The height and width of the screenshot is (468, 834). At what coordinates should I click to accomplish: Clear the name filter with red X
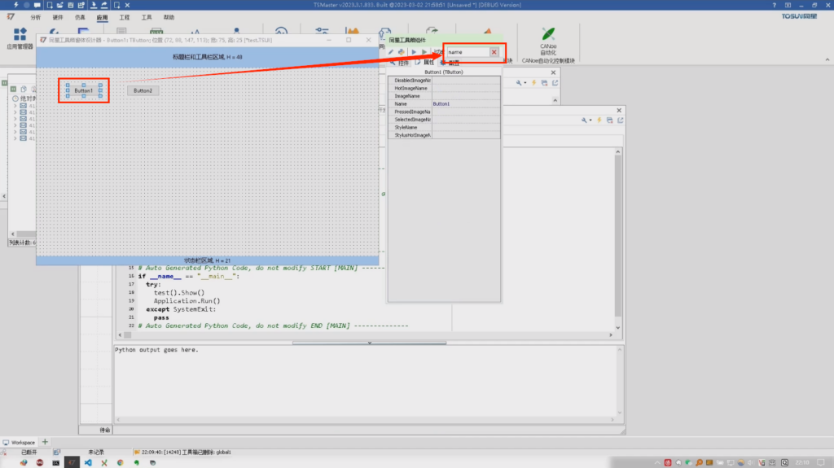coord(494,52)
